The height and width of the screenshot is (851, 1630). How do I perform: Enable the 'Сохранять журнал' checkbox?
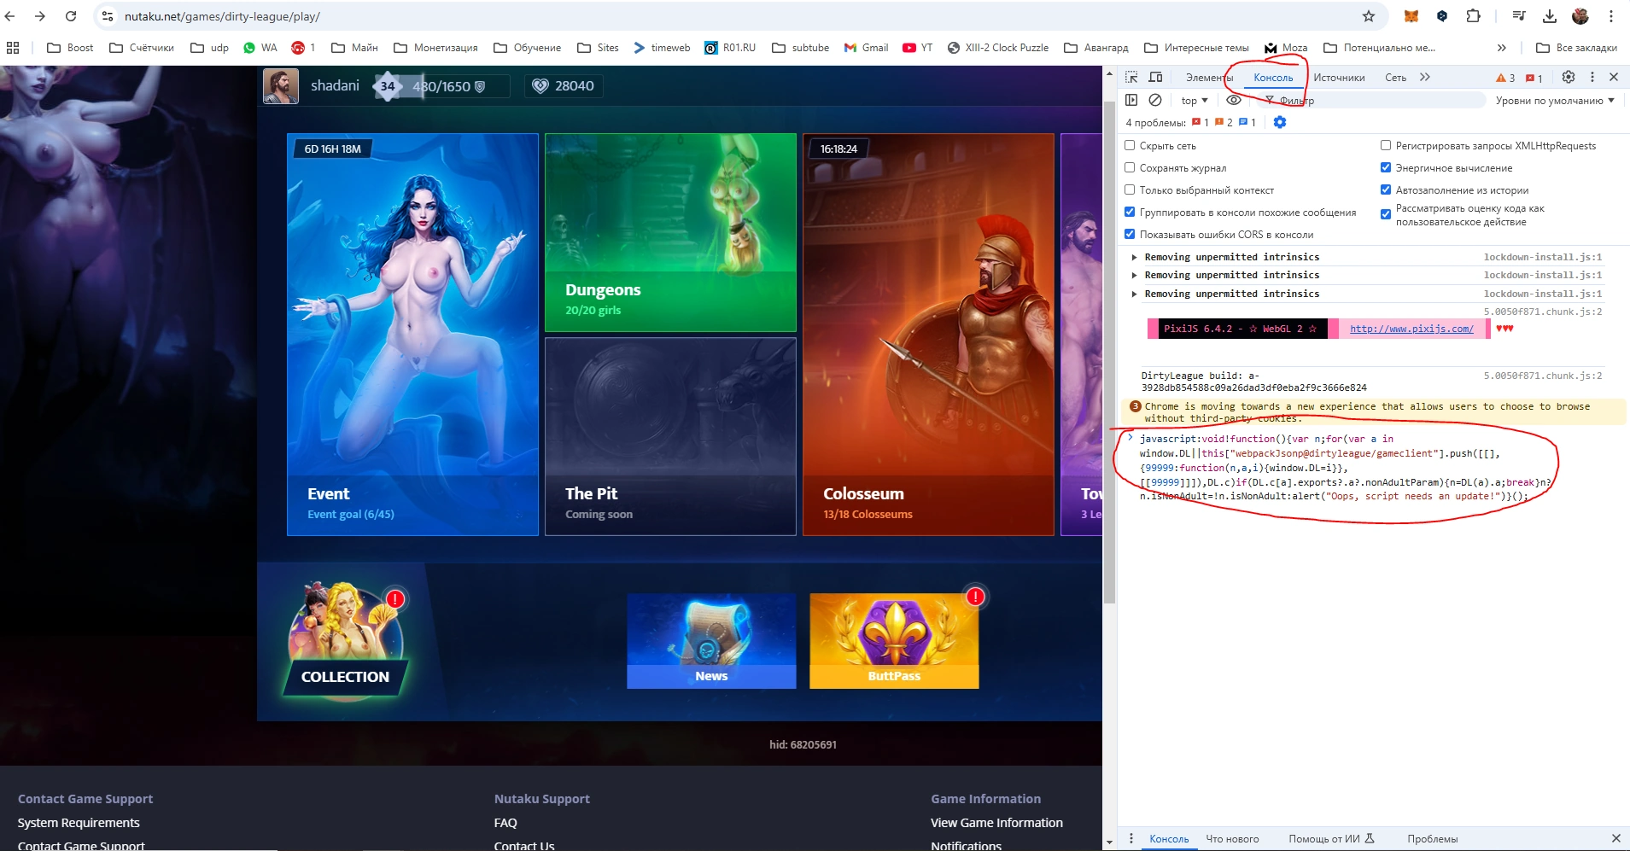tap(1130, 167)
